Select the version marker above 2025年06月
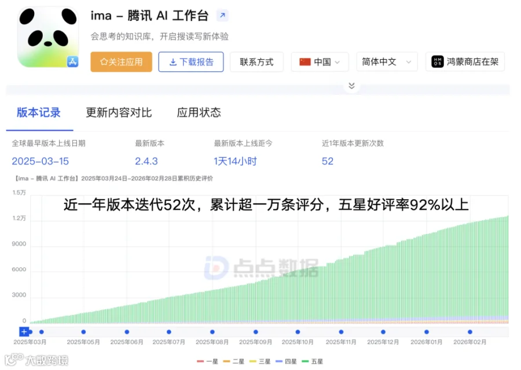 click(127, 332)
